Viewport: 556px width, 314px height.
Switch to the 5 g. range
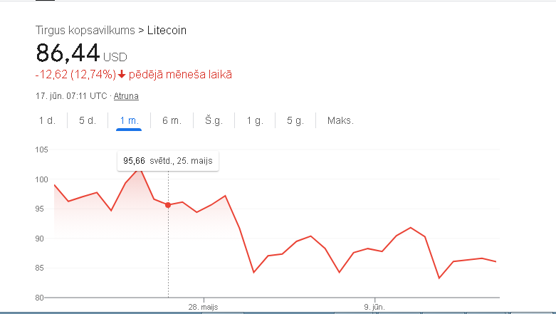(295, 120)
